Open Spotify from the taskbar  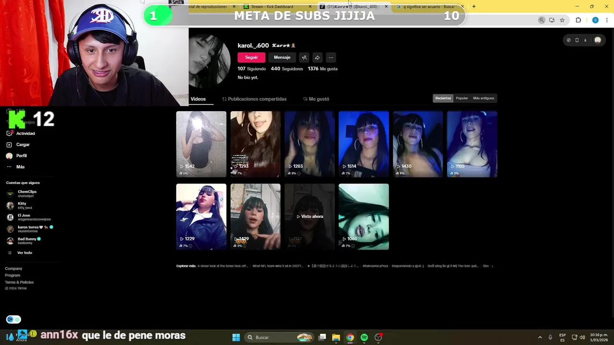pyautogui.click(x=364, y=337)
